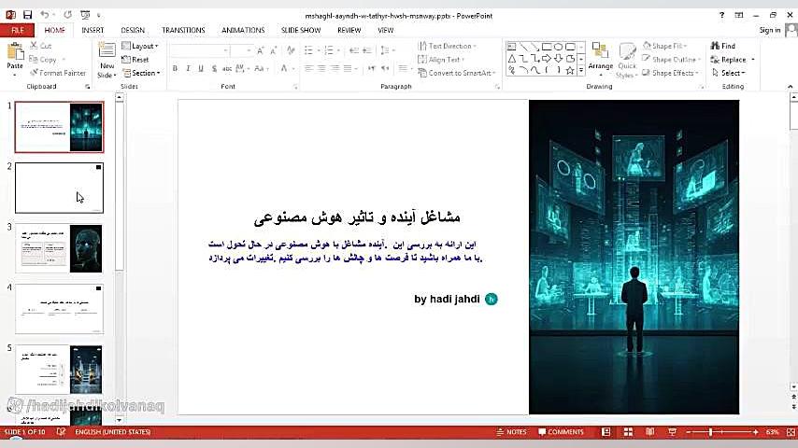Open the Section dropdown
Viewport: 798px width, 448px height.
[141, 73]
